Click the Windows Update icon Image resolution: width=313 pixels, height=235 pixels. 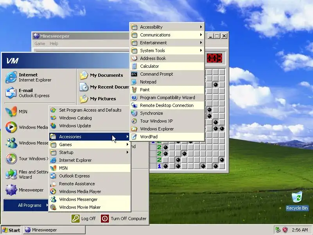point(53,126)
